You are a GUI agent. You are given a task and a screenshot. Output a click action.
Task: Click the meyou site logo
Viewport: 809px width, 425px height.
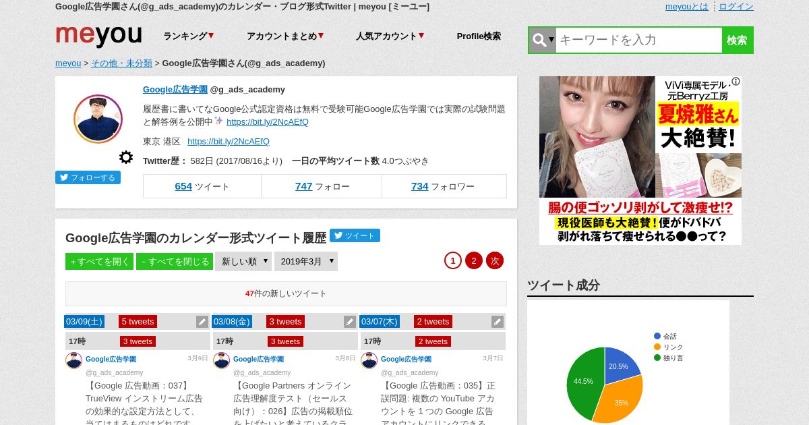coord(98,35)
